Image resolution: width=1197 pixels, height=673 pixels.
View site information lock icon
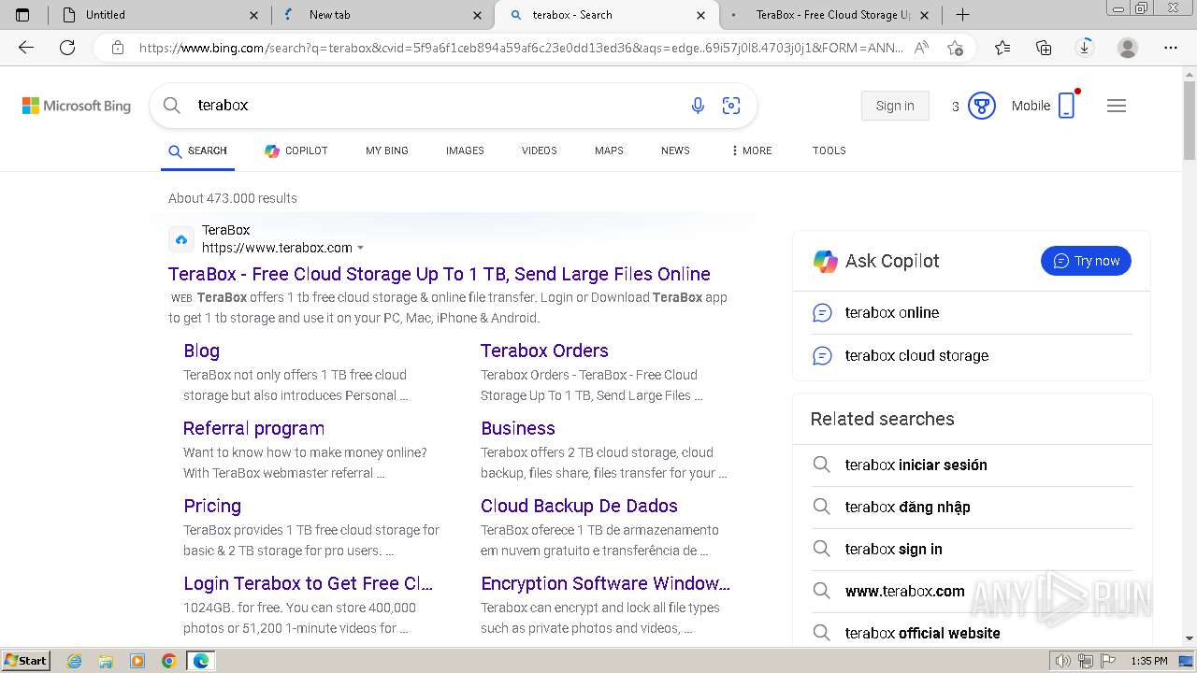(x=118, y=48)
